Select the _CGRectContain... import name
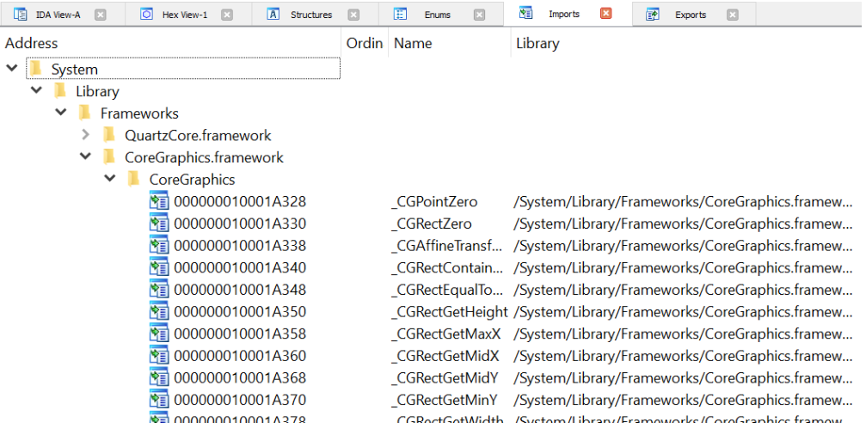This screenshot has height=447, width=866. click(x=447, y=267)
